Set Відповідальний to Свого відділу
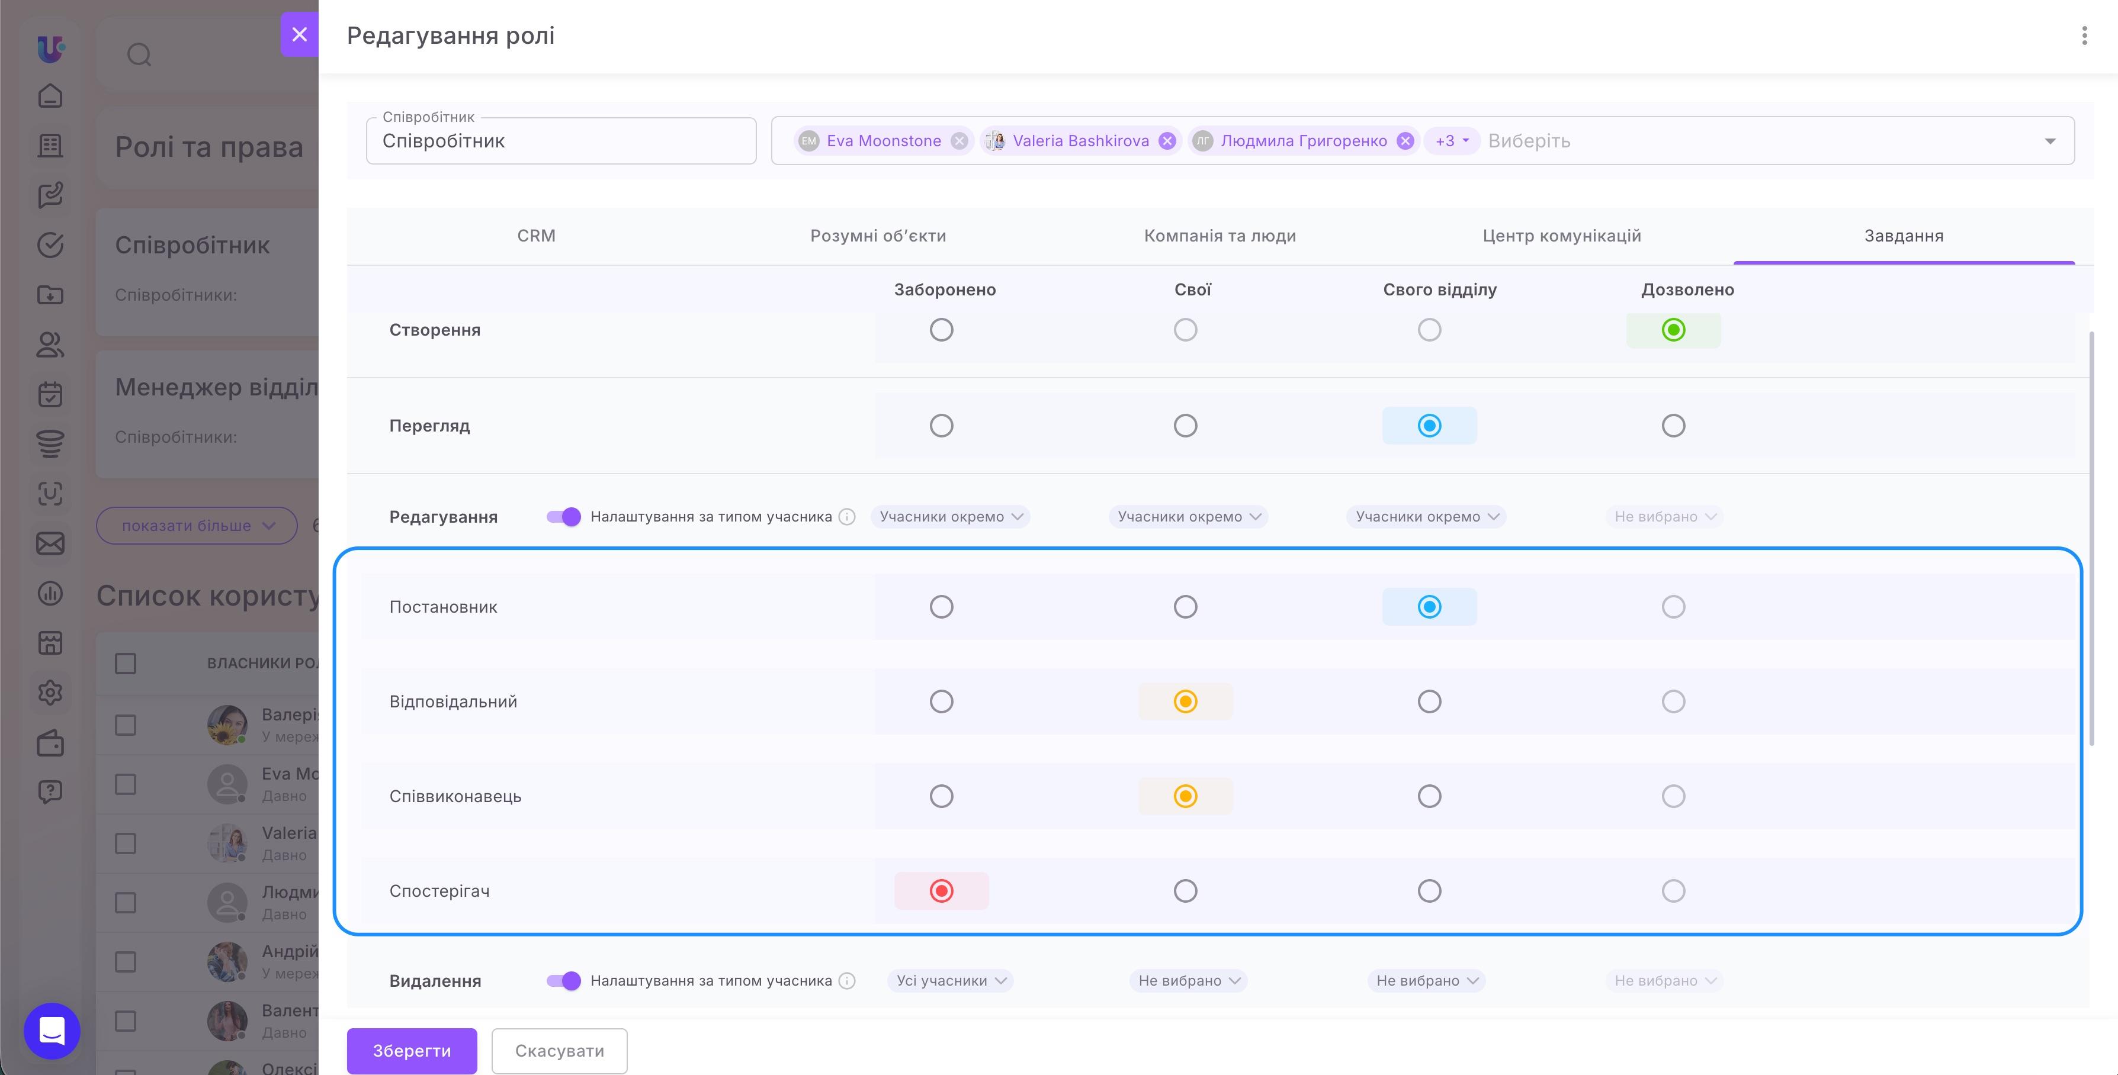Screen dimensions: 2118x1075 point(1429,701)
